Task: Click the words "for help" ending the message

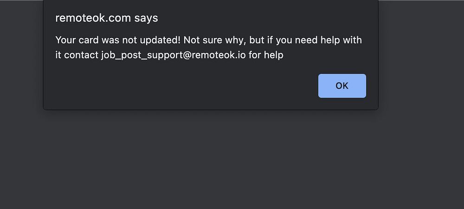Action: click(x=266, y=55)
